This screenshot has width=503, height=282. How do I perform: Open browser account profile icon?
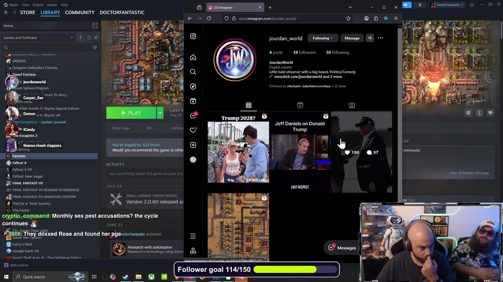366,18
